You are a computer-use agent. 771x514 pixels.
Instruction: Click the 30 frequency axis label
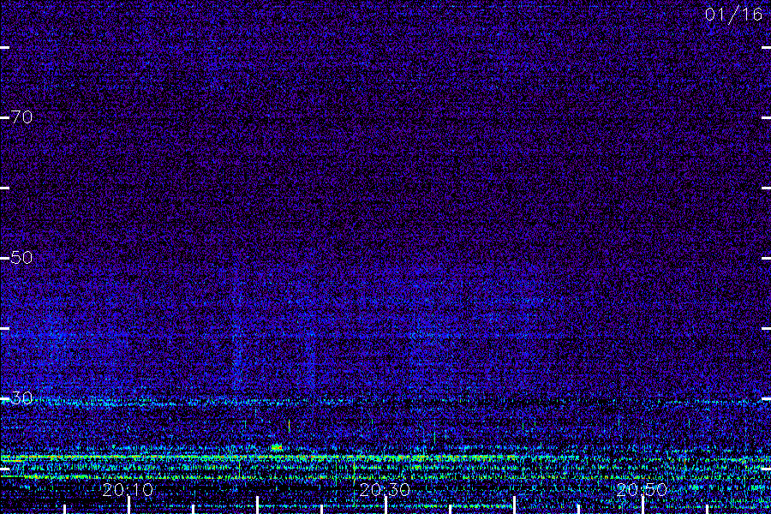(x=21, y=397)
